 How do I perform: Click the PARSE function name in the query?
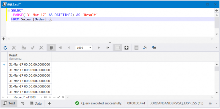(18, 15)
